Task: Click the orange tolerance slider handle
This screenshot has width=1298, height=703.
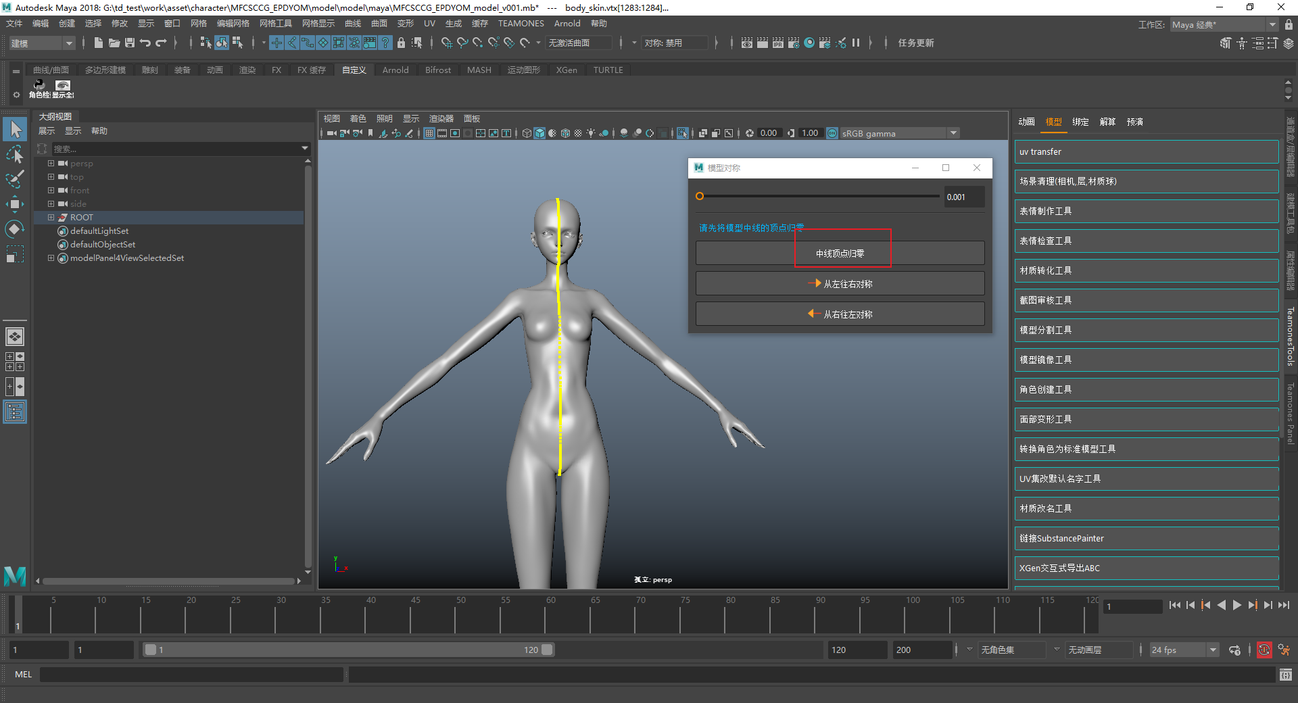Action: click(x=700, y=197)
